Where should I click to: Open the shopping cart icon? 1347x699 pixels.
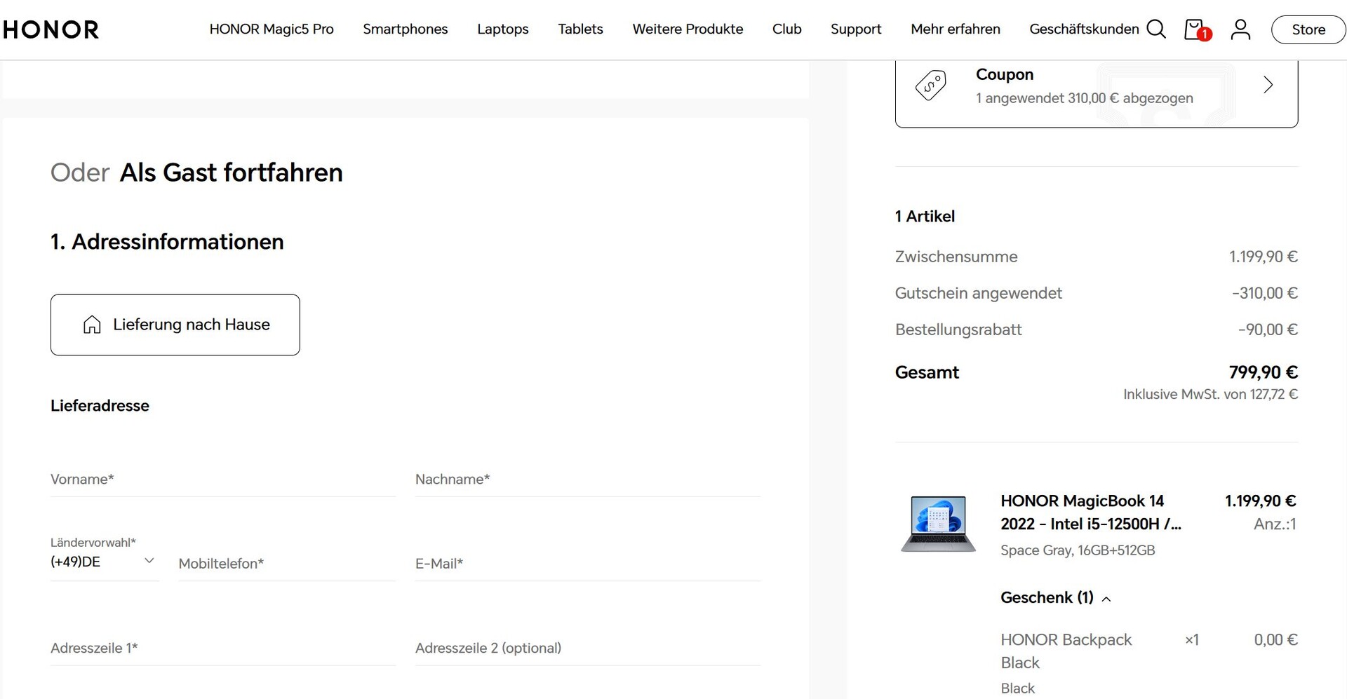1197,29
